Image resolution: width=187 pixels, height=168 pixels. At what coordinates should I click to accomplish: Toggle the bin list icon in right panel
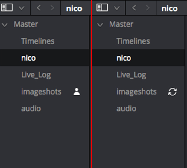(x=102, y=8)
